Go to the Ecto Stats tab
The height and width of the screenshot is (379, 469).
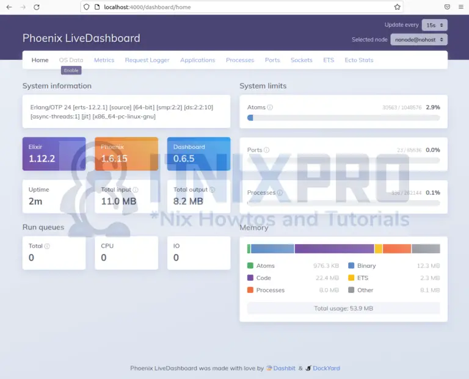coord(358,60)
